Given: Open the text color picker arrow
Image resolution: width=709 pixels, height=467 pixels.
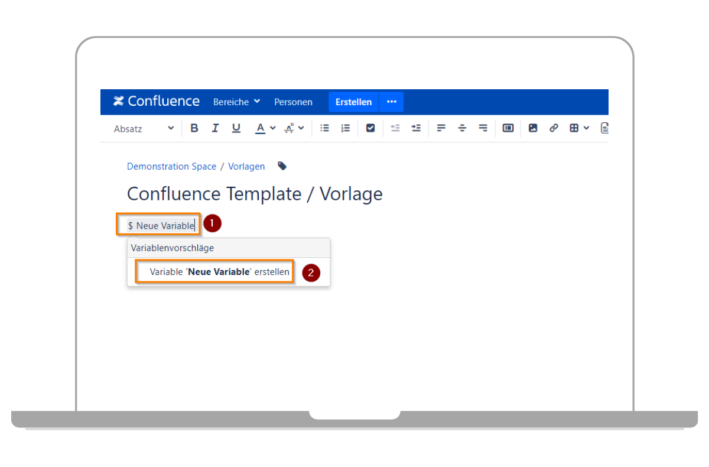Looking at the screenshot, I should (272, 128).
